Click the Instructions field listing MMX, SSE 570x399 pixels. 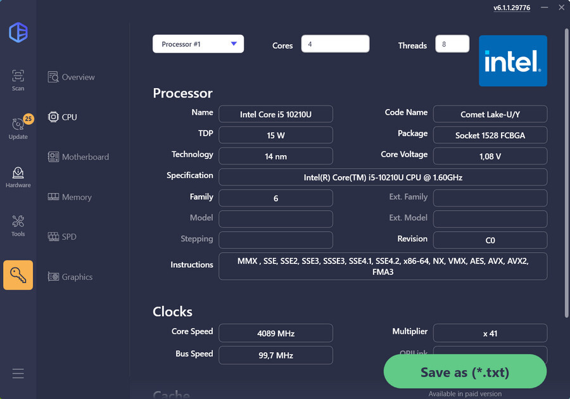[x=383, y=267]
